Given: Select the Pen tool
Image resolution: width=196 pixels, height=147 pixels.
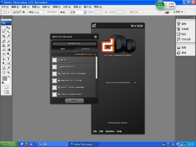Looking at the screenshot, I should pyautogui.click(x=4, y=59).
